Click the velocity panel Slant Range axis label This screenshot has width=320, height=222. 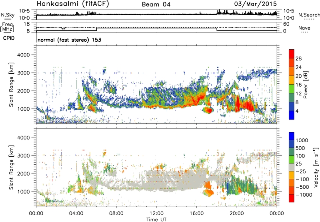coord(11,168)
